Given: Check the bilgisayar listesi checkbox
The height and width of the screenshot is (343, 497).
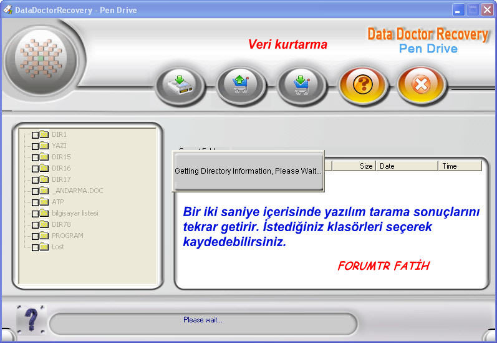Looking at the screenshot, I should (35, 214).
